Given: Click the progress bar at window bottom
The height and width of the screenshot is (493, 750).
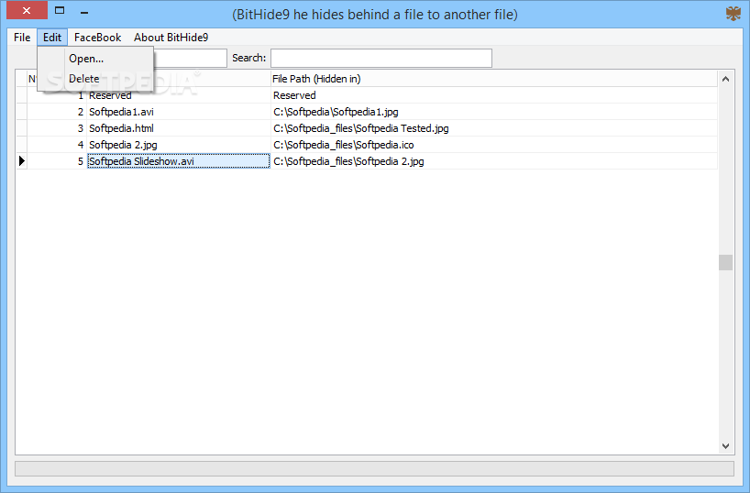Looking at the screenshot, I should coord(374,468).
